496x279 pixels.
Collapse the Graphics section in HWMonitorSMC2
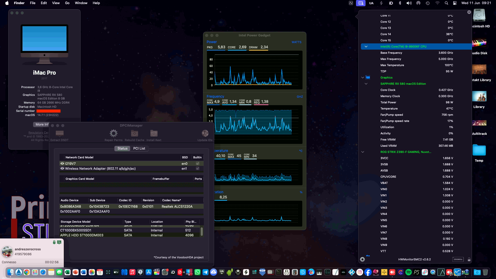(x=362, y=77)
